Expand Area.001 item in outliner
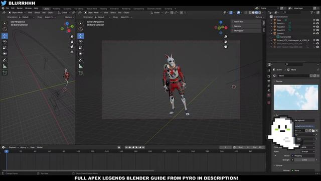The image size is (321, 181). pos(271,24)
